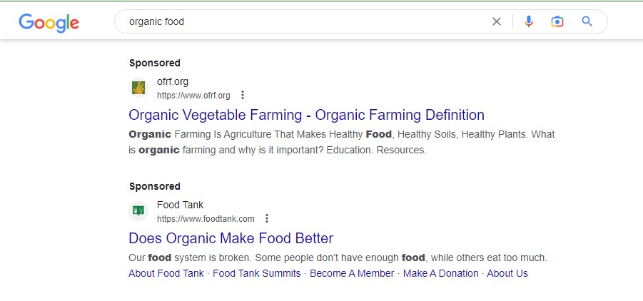Start voice search with the microphone icon
Screen dimensions: 643x301
pos(529,21)
